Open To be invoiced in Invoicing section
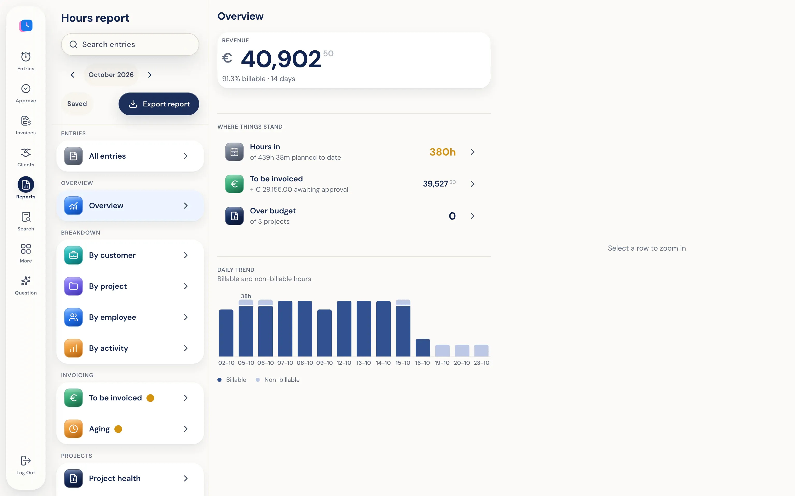795x496 pixels. [130, 398]
